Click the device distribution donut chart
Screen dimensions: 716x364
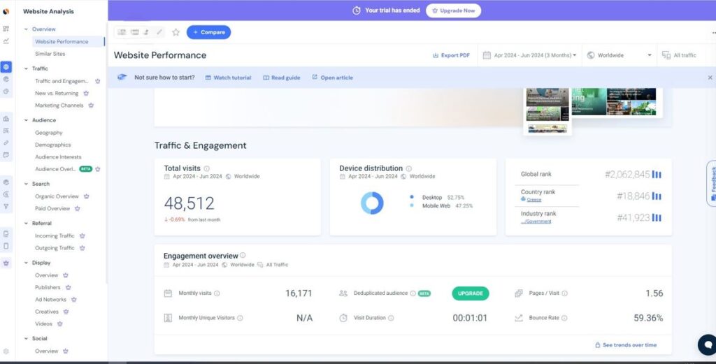coord(372,203)
